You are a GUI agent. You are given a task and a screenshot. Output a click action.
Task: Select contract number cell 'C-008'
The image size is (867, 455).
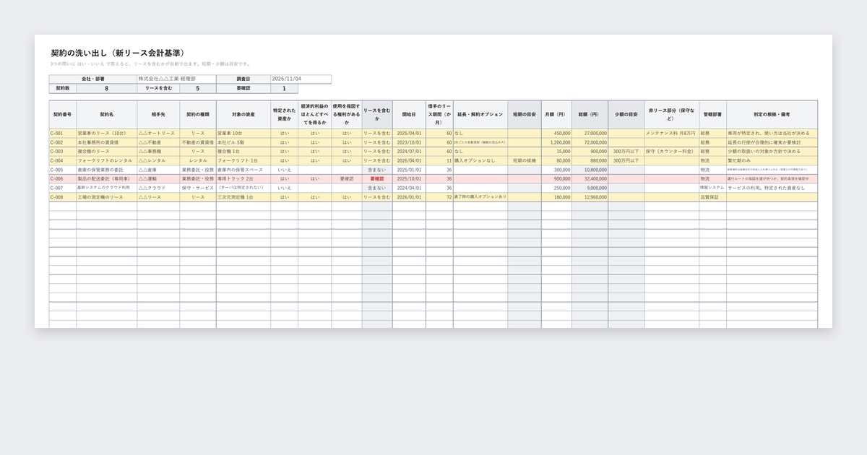(63, 196)
